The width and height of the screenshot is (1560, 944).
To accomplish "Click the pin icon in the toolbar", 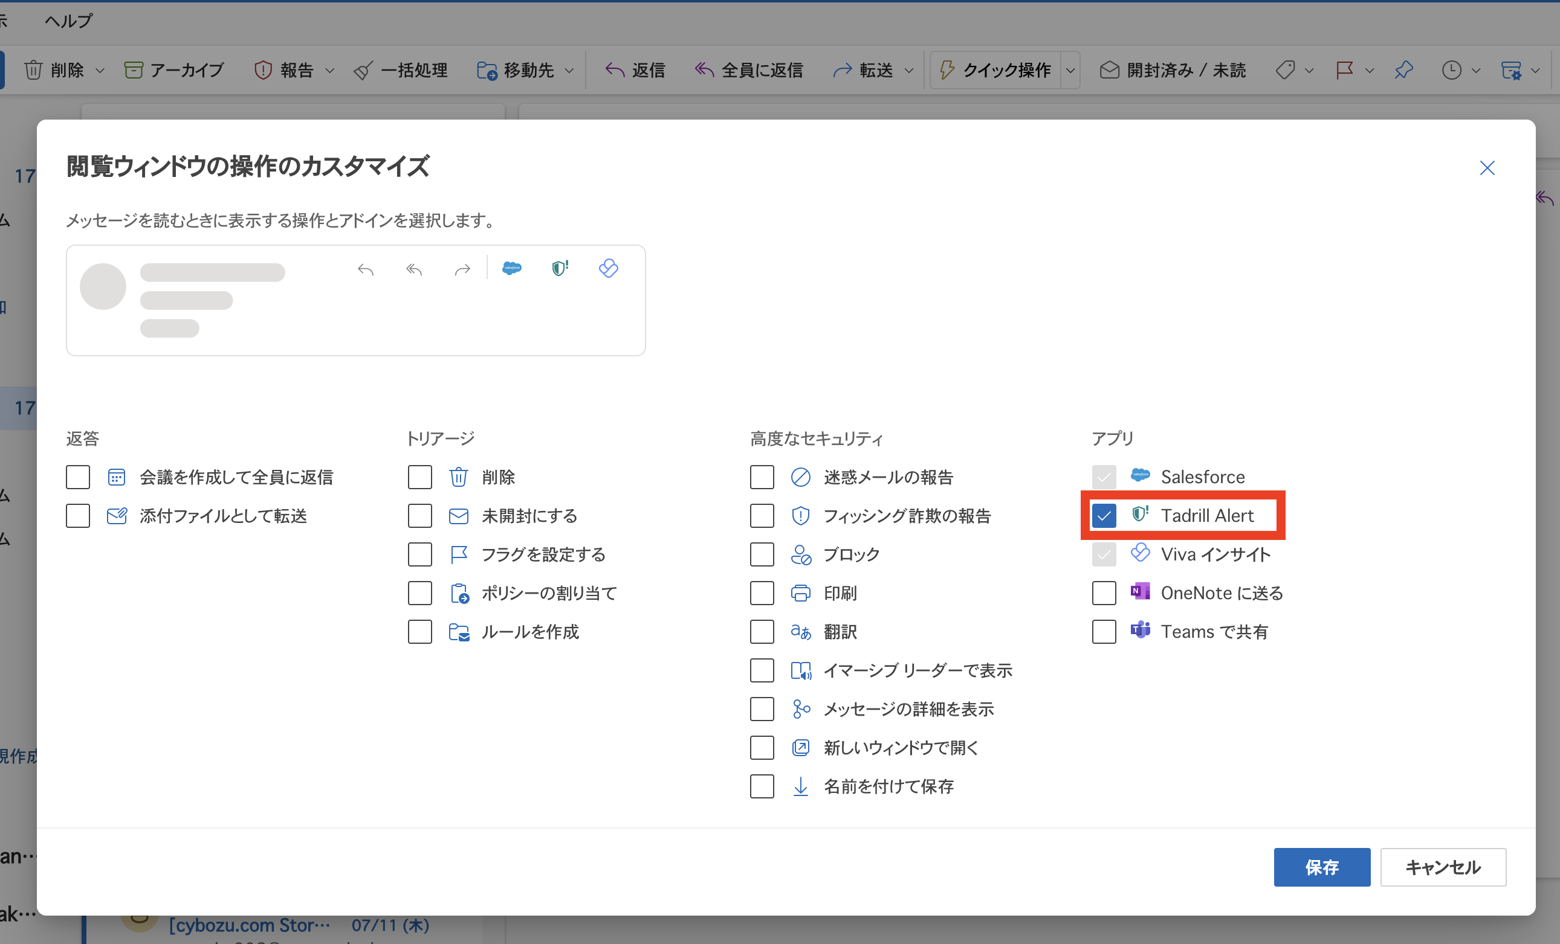I will 1403,69.
